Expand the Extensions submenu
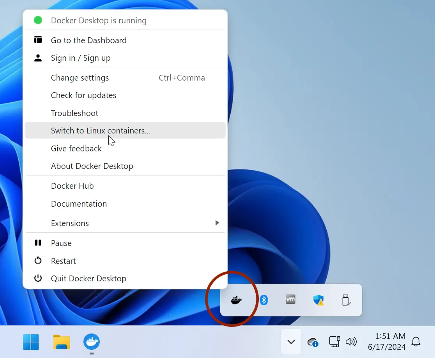This screenshot has width=435, height=358. point(125,223)
